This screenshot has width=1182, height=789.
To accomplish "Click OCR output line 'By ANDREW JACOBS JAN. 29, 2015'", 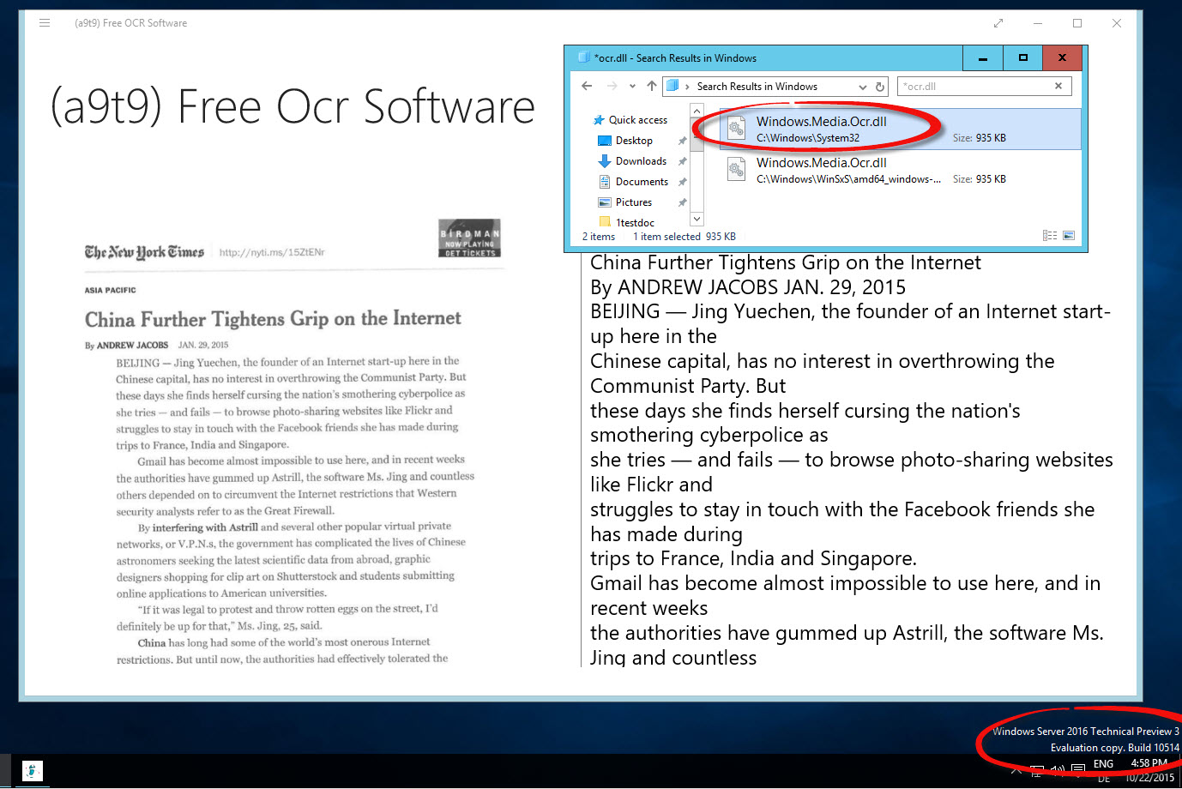I will coord(748,287).
